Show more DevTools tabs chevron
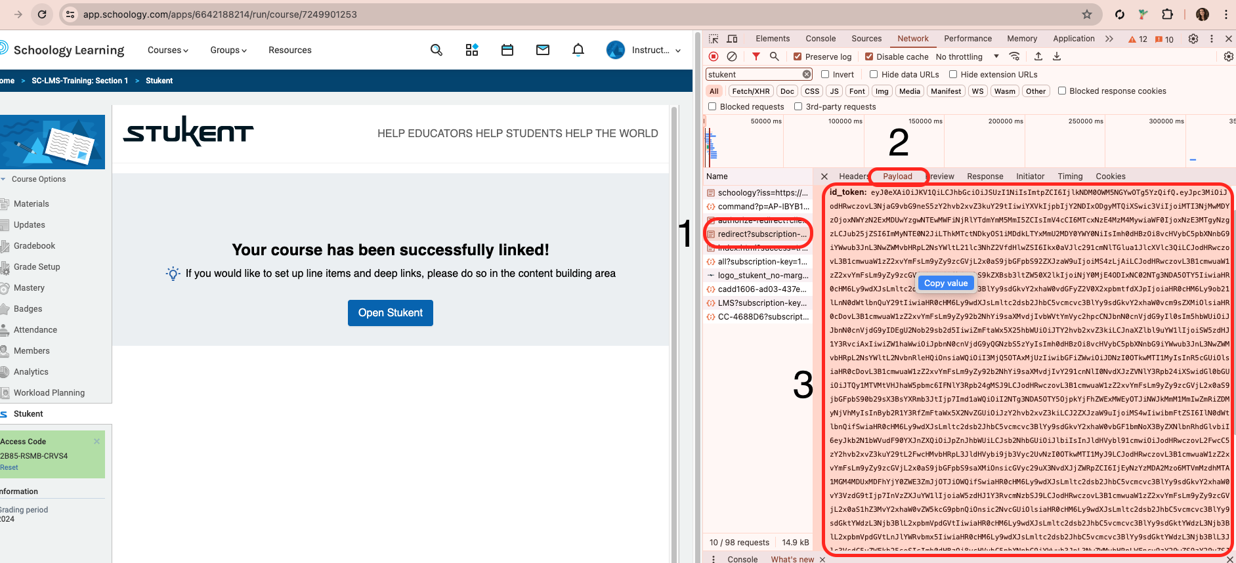 [x=1109, y=39]
